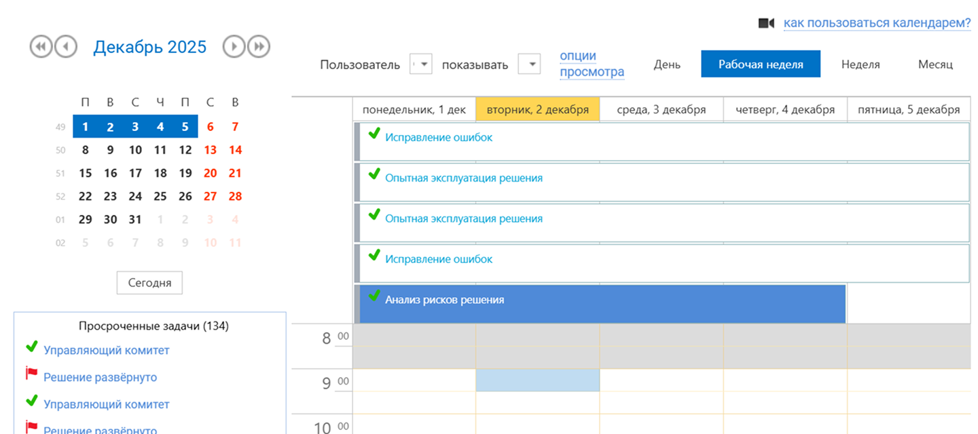Screen dimensions: 978x434
Task: Open the 'Пользователь' dropdown
Action: click(x=422, y=64)
